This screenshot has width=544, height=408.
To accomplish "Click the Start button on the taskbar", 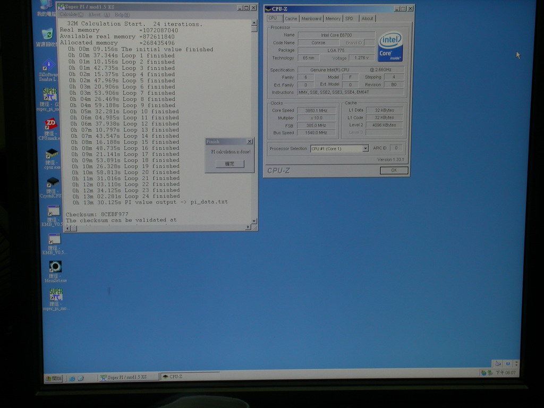I will tap(54, 378).
